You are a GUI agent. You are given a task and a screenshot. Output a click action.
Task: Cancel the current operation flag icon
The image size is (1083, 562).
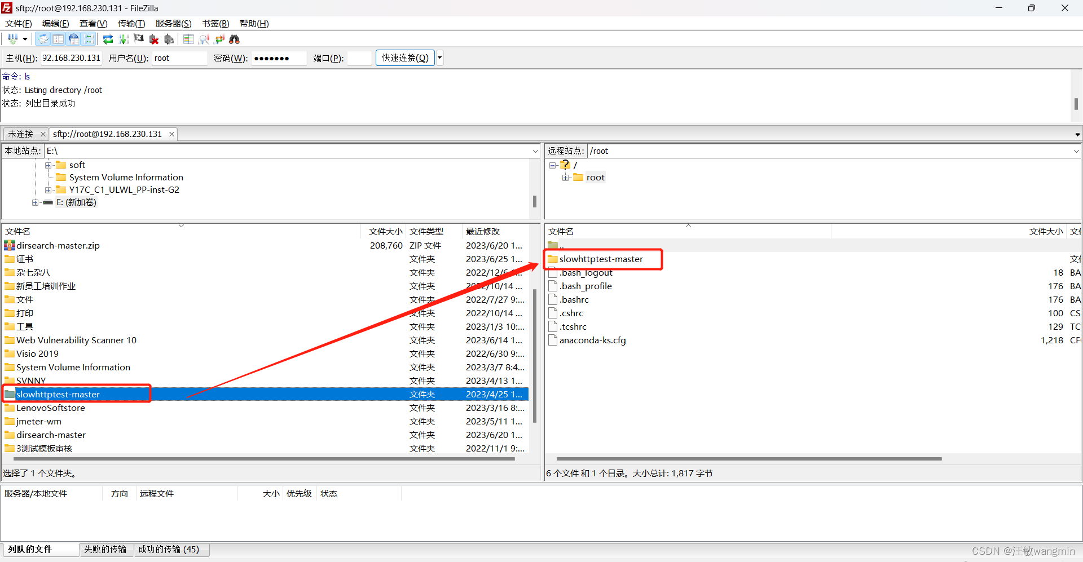pyautogui.click(x=139, y=39)
